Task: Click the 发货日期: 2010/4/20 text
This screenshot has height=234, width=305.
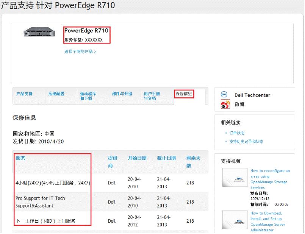Action: tap(38, 141)
